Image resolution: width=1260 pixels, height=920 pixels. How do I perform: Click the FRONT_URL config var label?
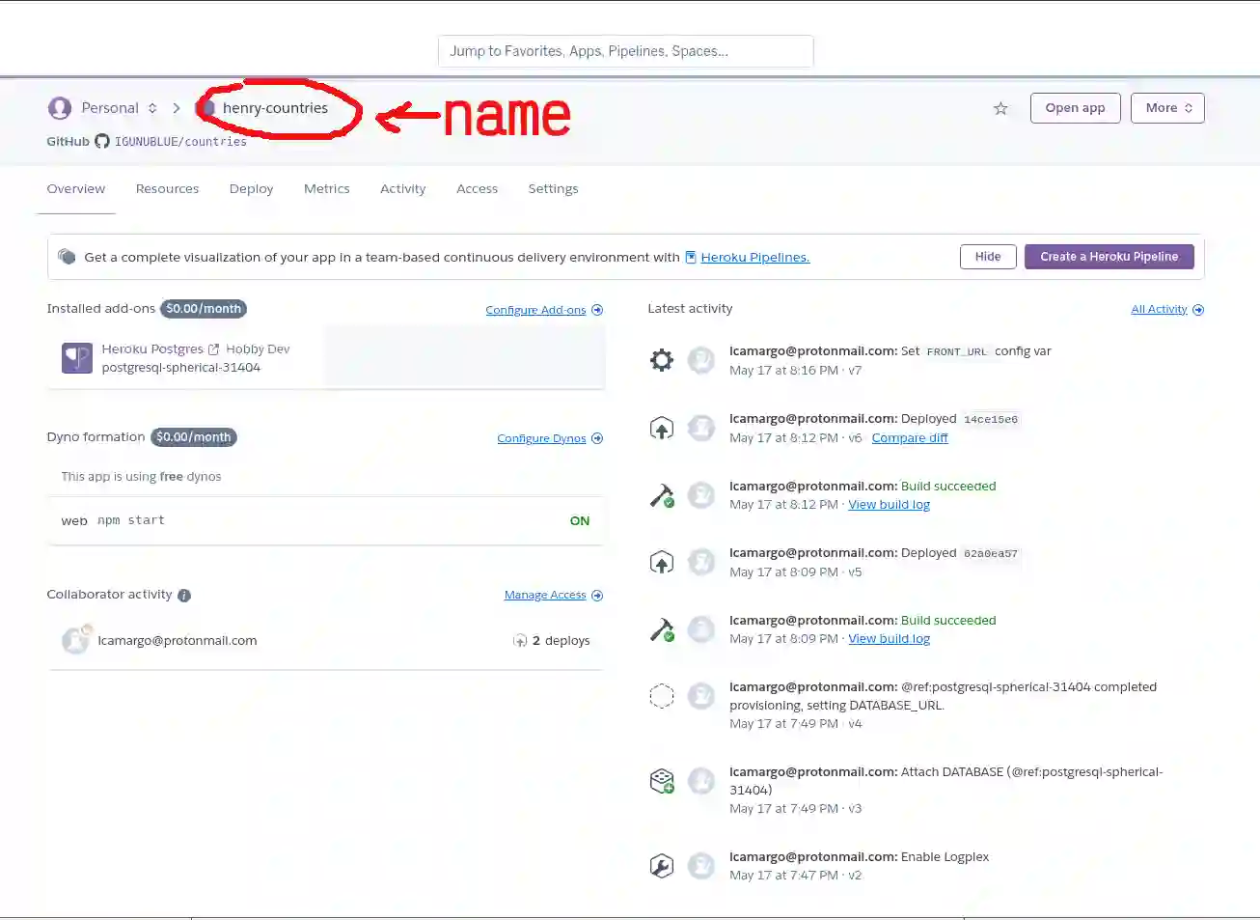[957, 352]
